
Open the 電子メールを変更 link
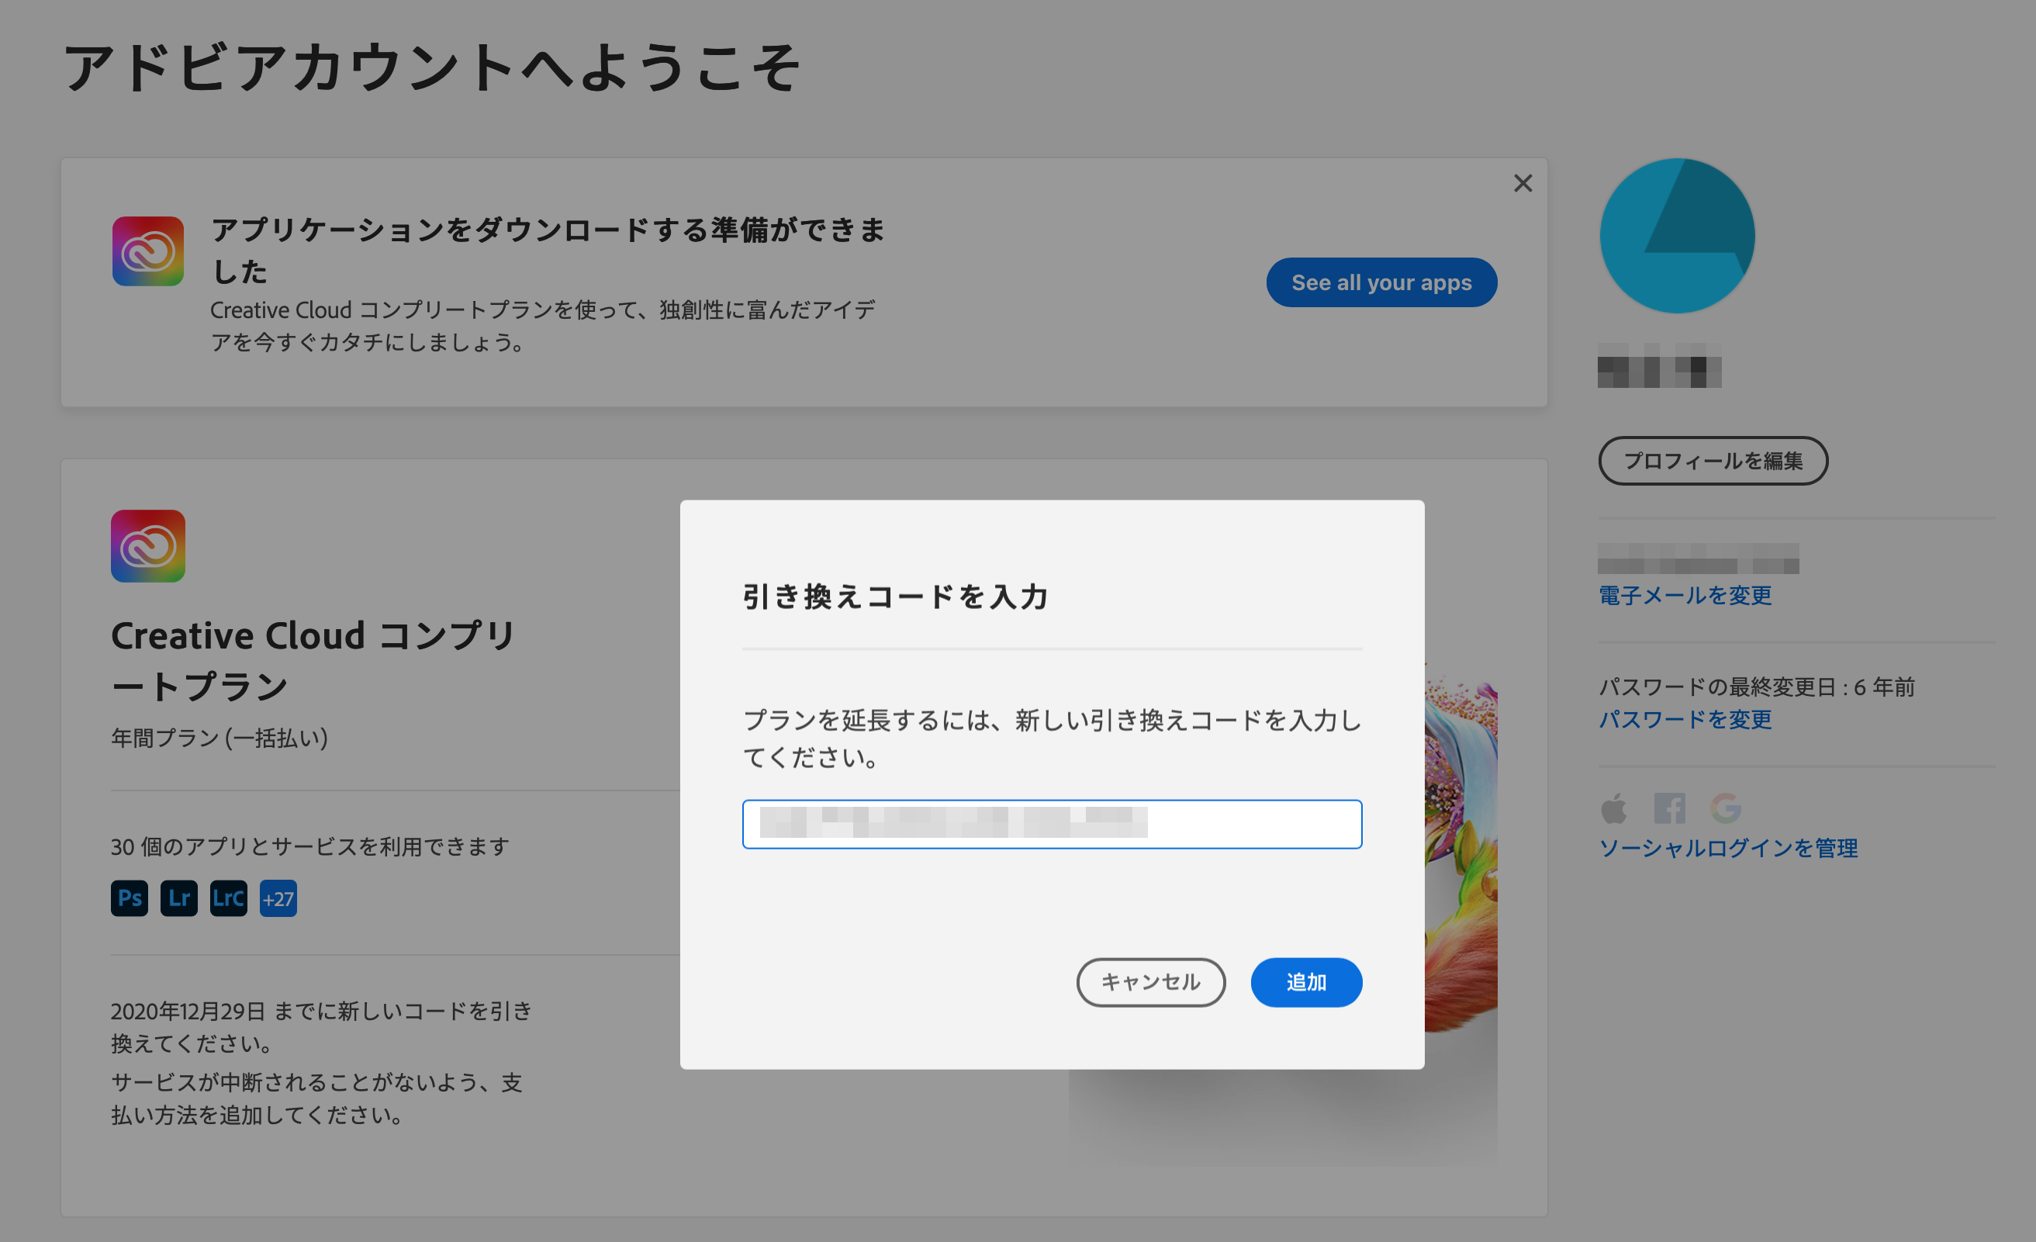[x=1685, y=596]
